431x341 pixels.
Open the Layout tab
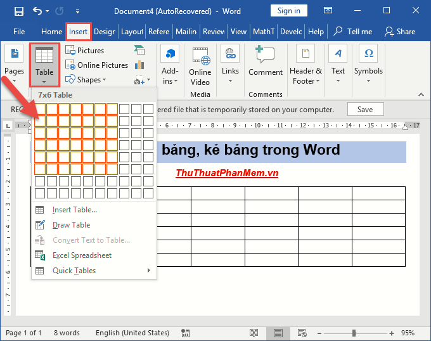(x=132, y=32)
